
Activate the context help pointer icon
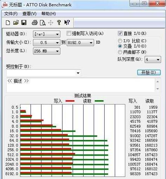(x=67, y=23)
